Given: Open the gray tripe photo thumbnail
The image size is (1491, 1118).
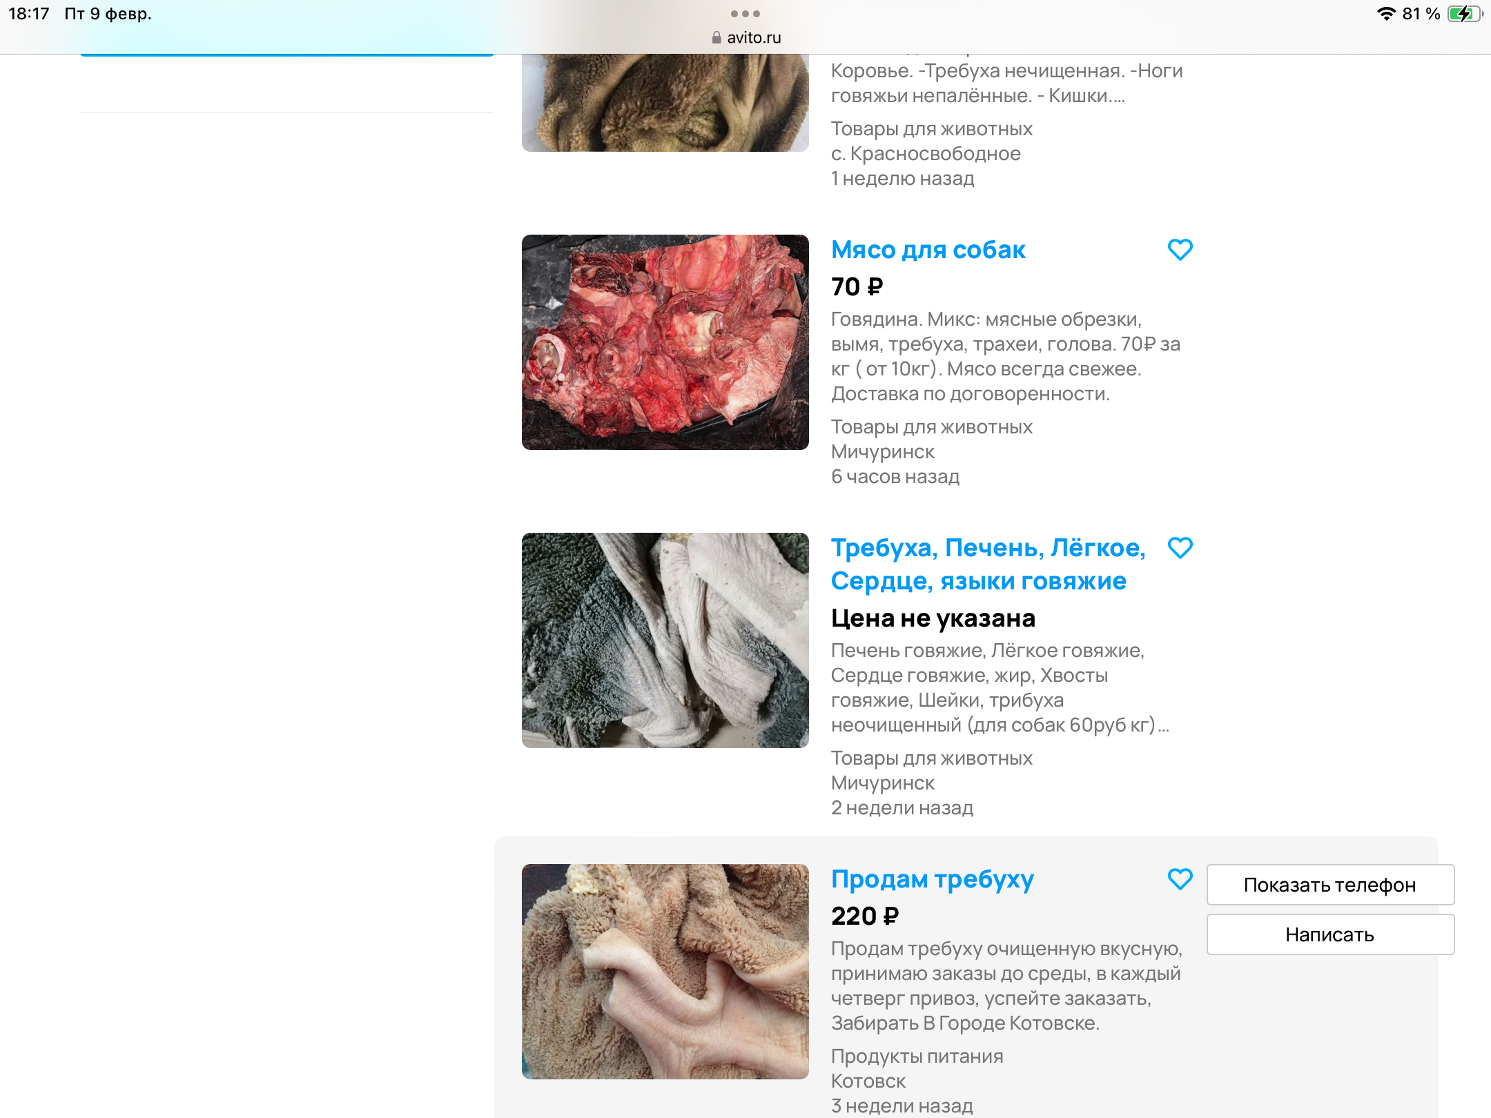Looking at the screenshot, I should point(665,640).
